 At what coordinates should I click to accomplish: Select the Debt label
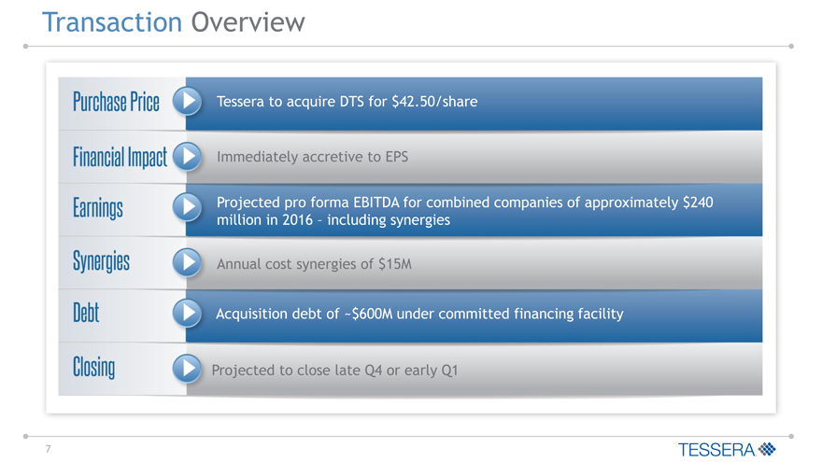(x=86, y=314)
